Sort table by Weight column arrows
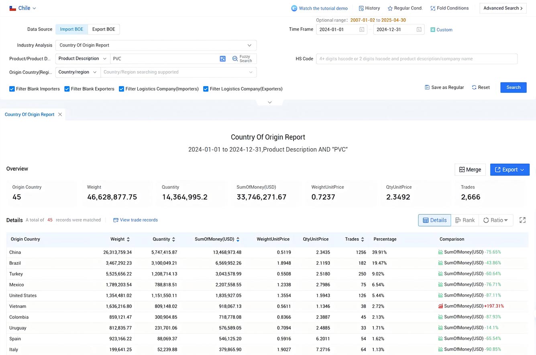 (128, 239)
